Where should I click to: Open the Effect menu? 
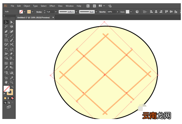[x=52, y=6]
